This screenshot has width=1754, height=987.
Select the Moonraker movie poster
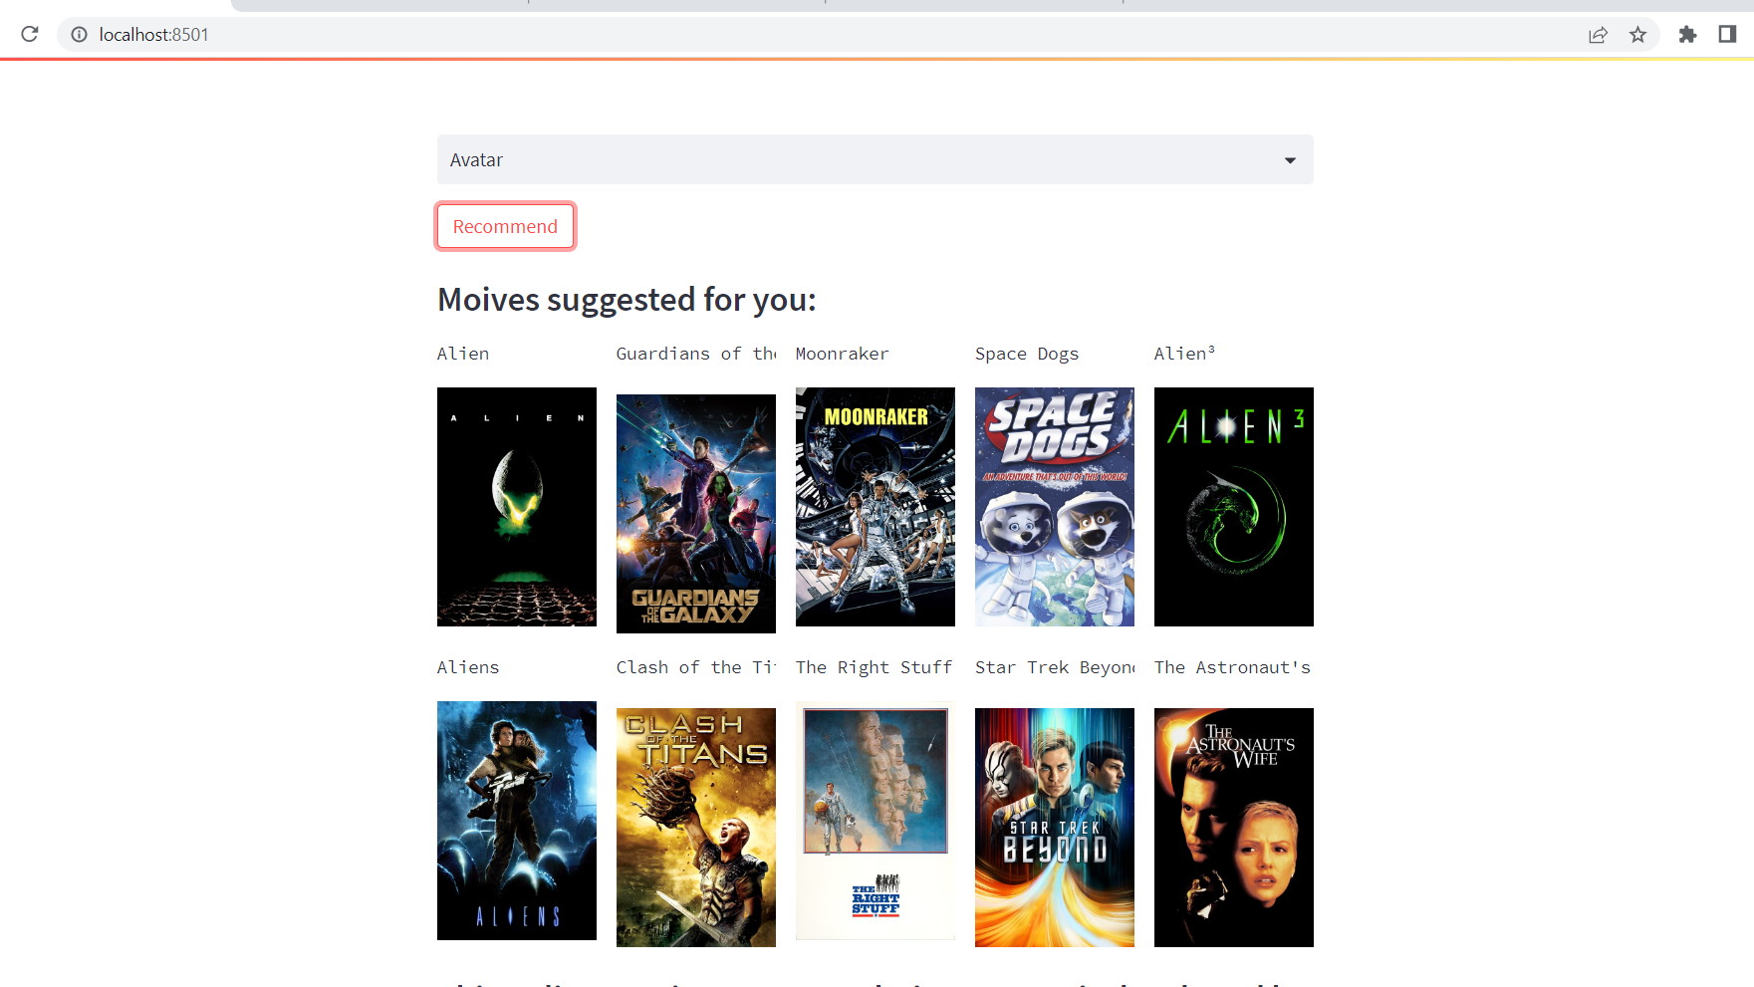coord(875,507)
